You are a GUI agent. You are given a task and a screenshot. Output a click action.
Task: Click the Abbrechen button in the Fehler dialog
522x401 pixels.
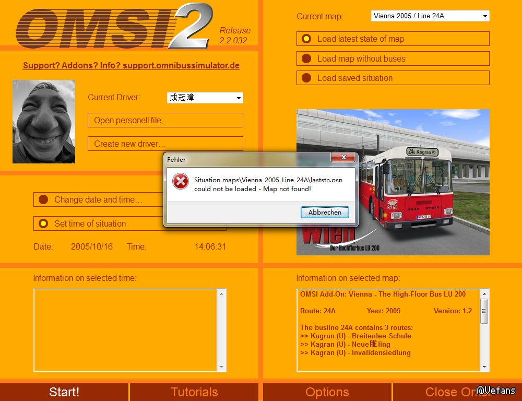[x=325, y=212]
